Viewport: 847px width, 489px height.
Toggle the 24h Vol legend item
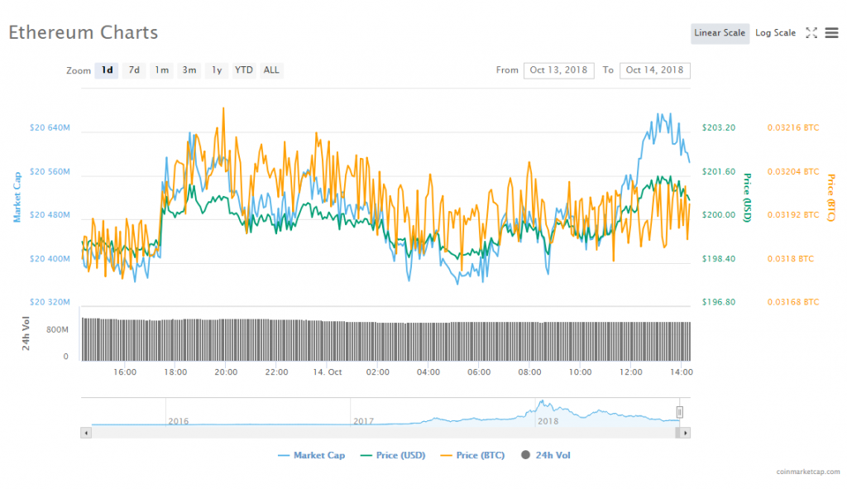[x=545, y=455]
